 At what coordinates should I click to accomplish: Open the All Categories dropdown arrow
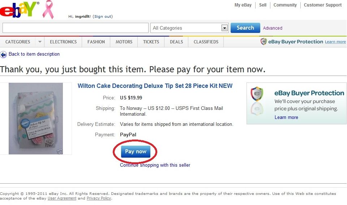(x=224, y=28)
